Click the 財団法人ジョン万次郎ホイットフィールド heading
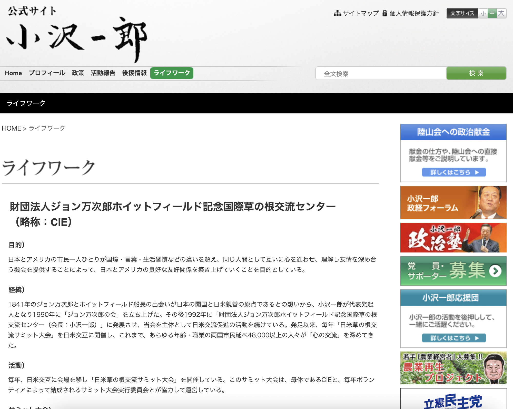513x409 pixels. pyautogui.click(x=172, y=214)
